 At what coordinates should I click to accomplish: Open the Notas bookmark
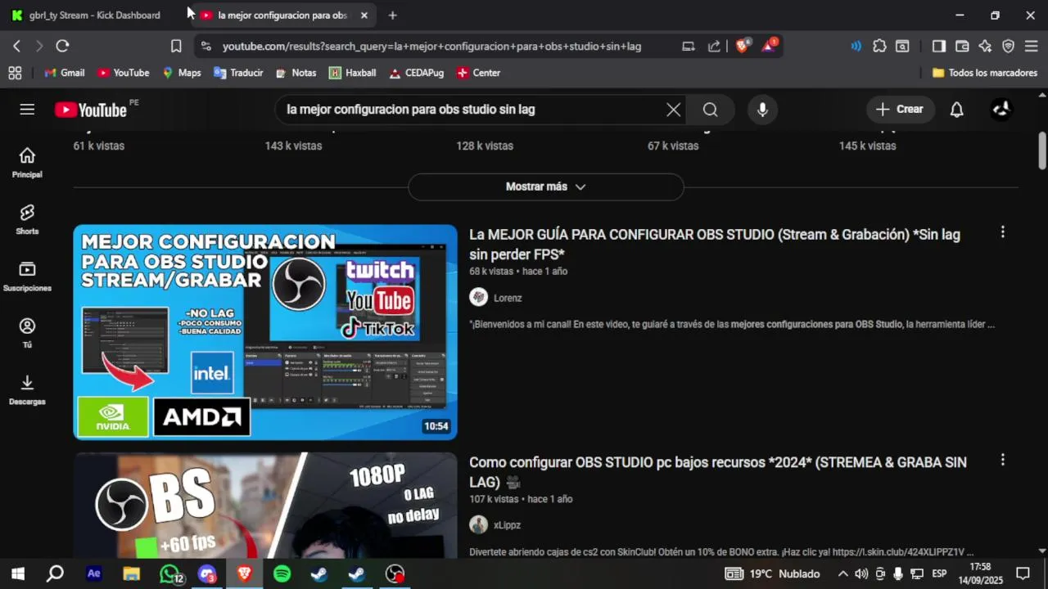point(296,73)
